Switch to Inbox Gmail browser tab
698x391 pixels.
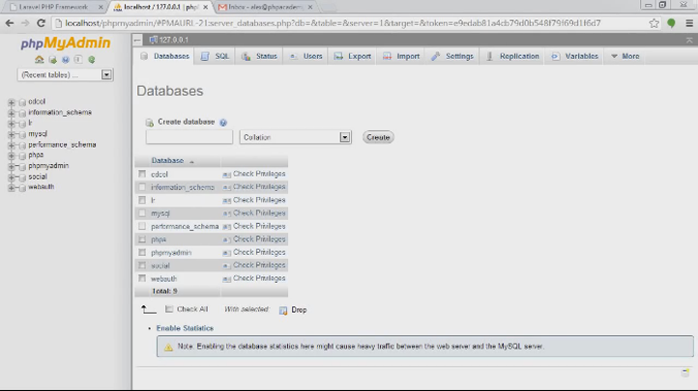tap(265, 7)
